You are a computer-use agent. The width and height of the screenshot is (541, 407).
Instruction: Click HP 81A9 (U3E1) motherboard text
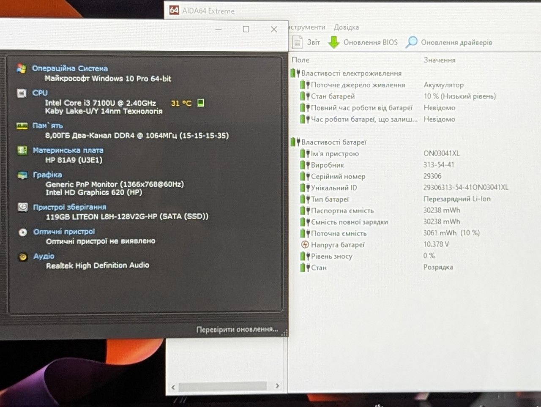click(x=74, y=160)
